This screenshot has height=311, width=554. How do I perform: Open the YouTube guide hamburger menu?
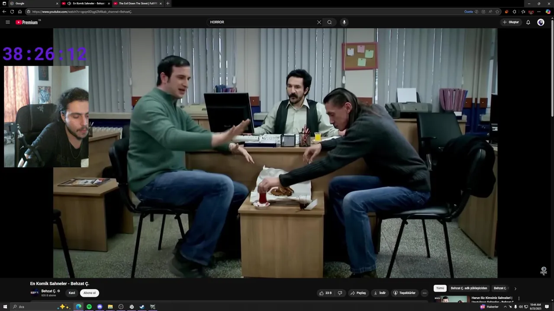(x=7, y=22)
